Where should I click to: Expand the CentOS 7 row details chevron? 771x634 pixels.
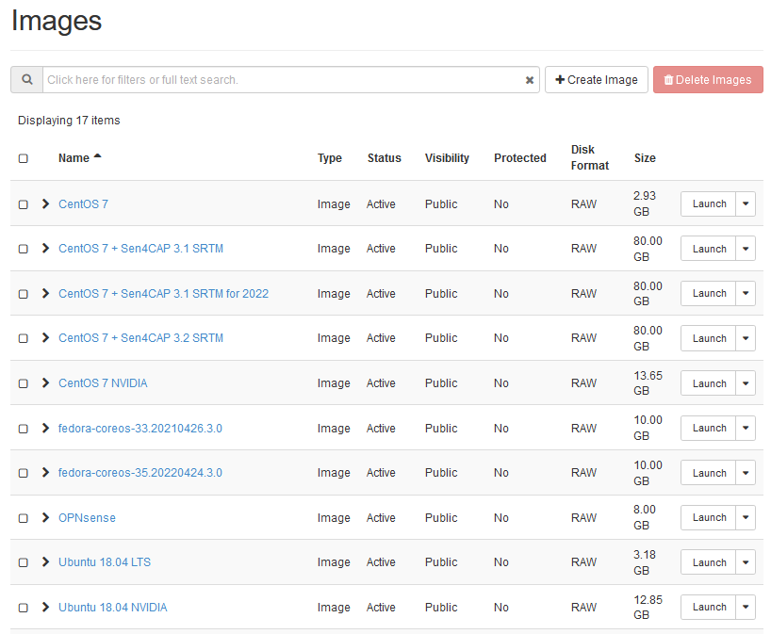coord(45,203)
